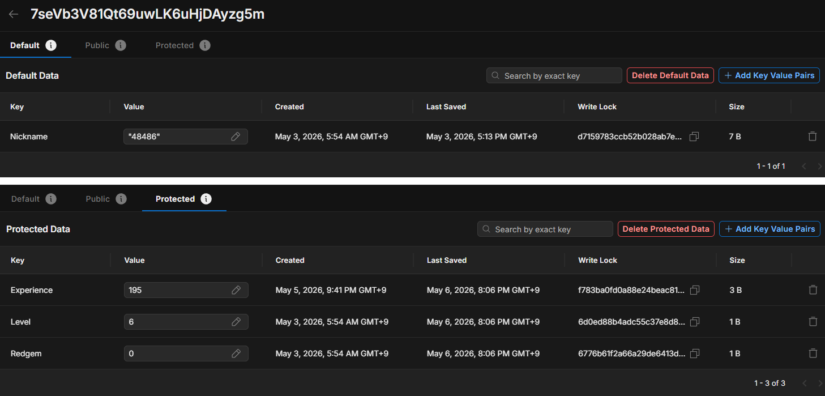Copy Nickname write lock hash
Image resolution: width=825 pixels, height=396 pixels.
coord(694,137)
